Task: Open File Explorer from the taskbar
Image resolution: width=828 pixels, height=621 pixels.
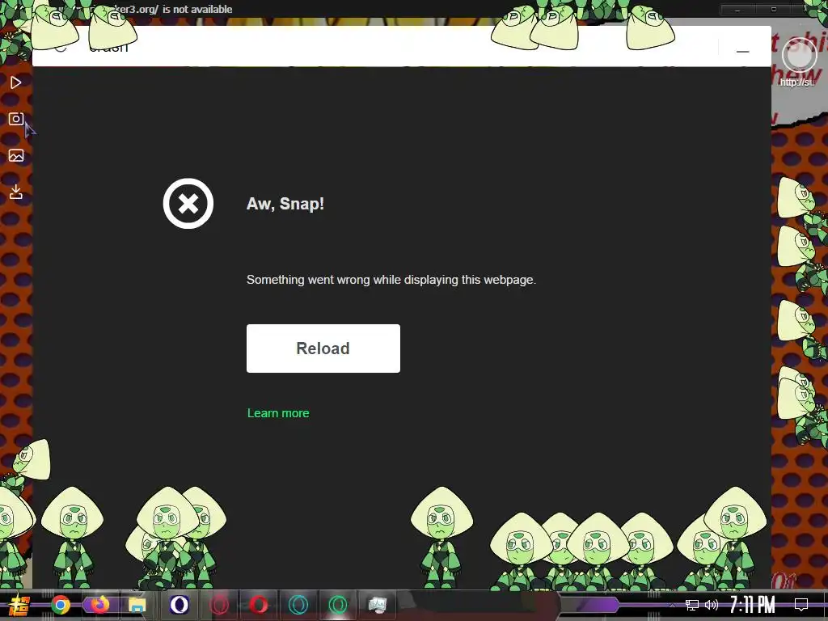Action: pos(137,605)
